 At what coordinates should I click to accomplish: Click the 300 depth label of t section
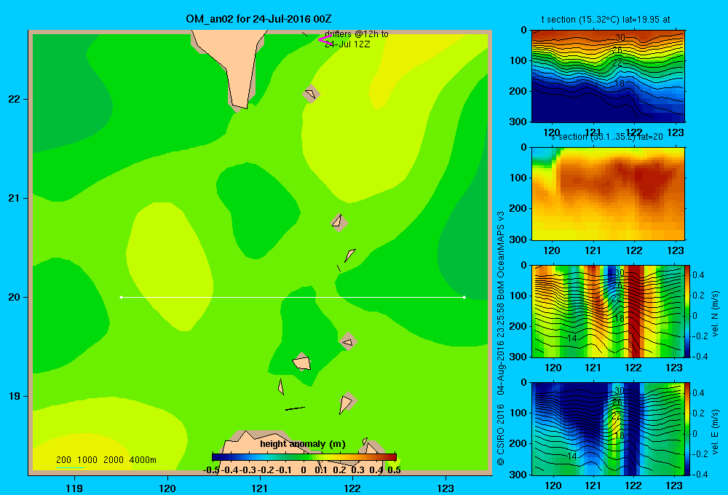pyautogui.click(x=518, y=122)
